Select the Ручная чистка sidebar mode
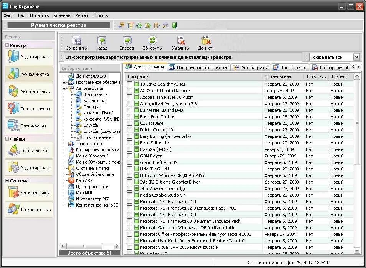Viewport: 366px width, 268px height. (29, 74)
